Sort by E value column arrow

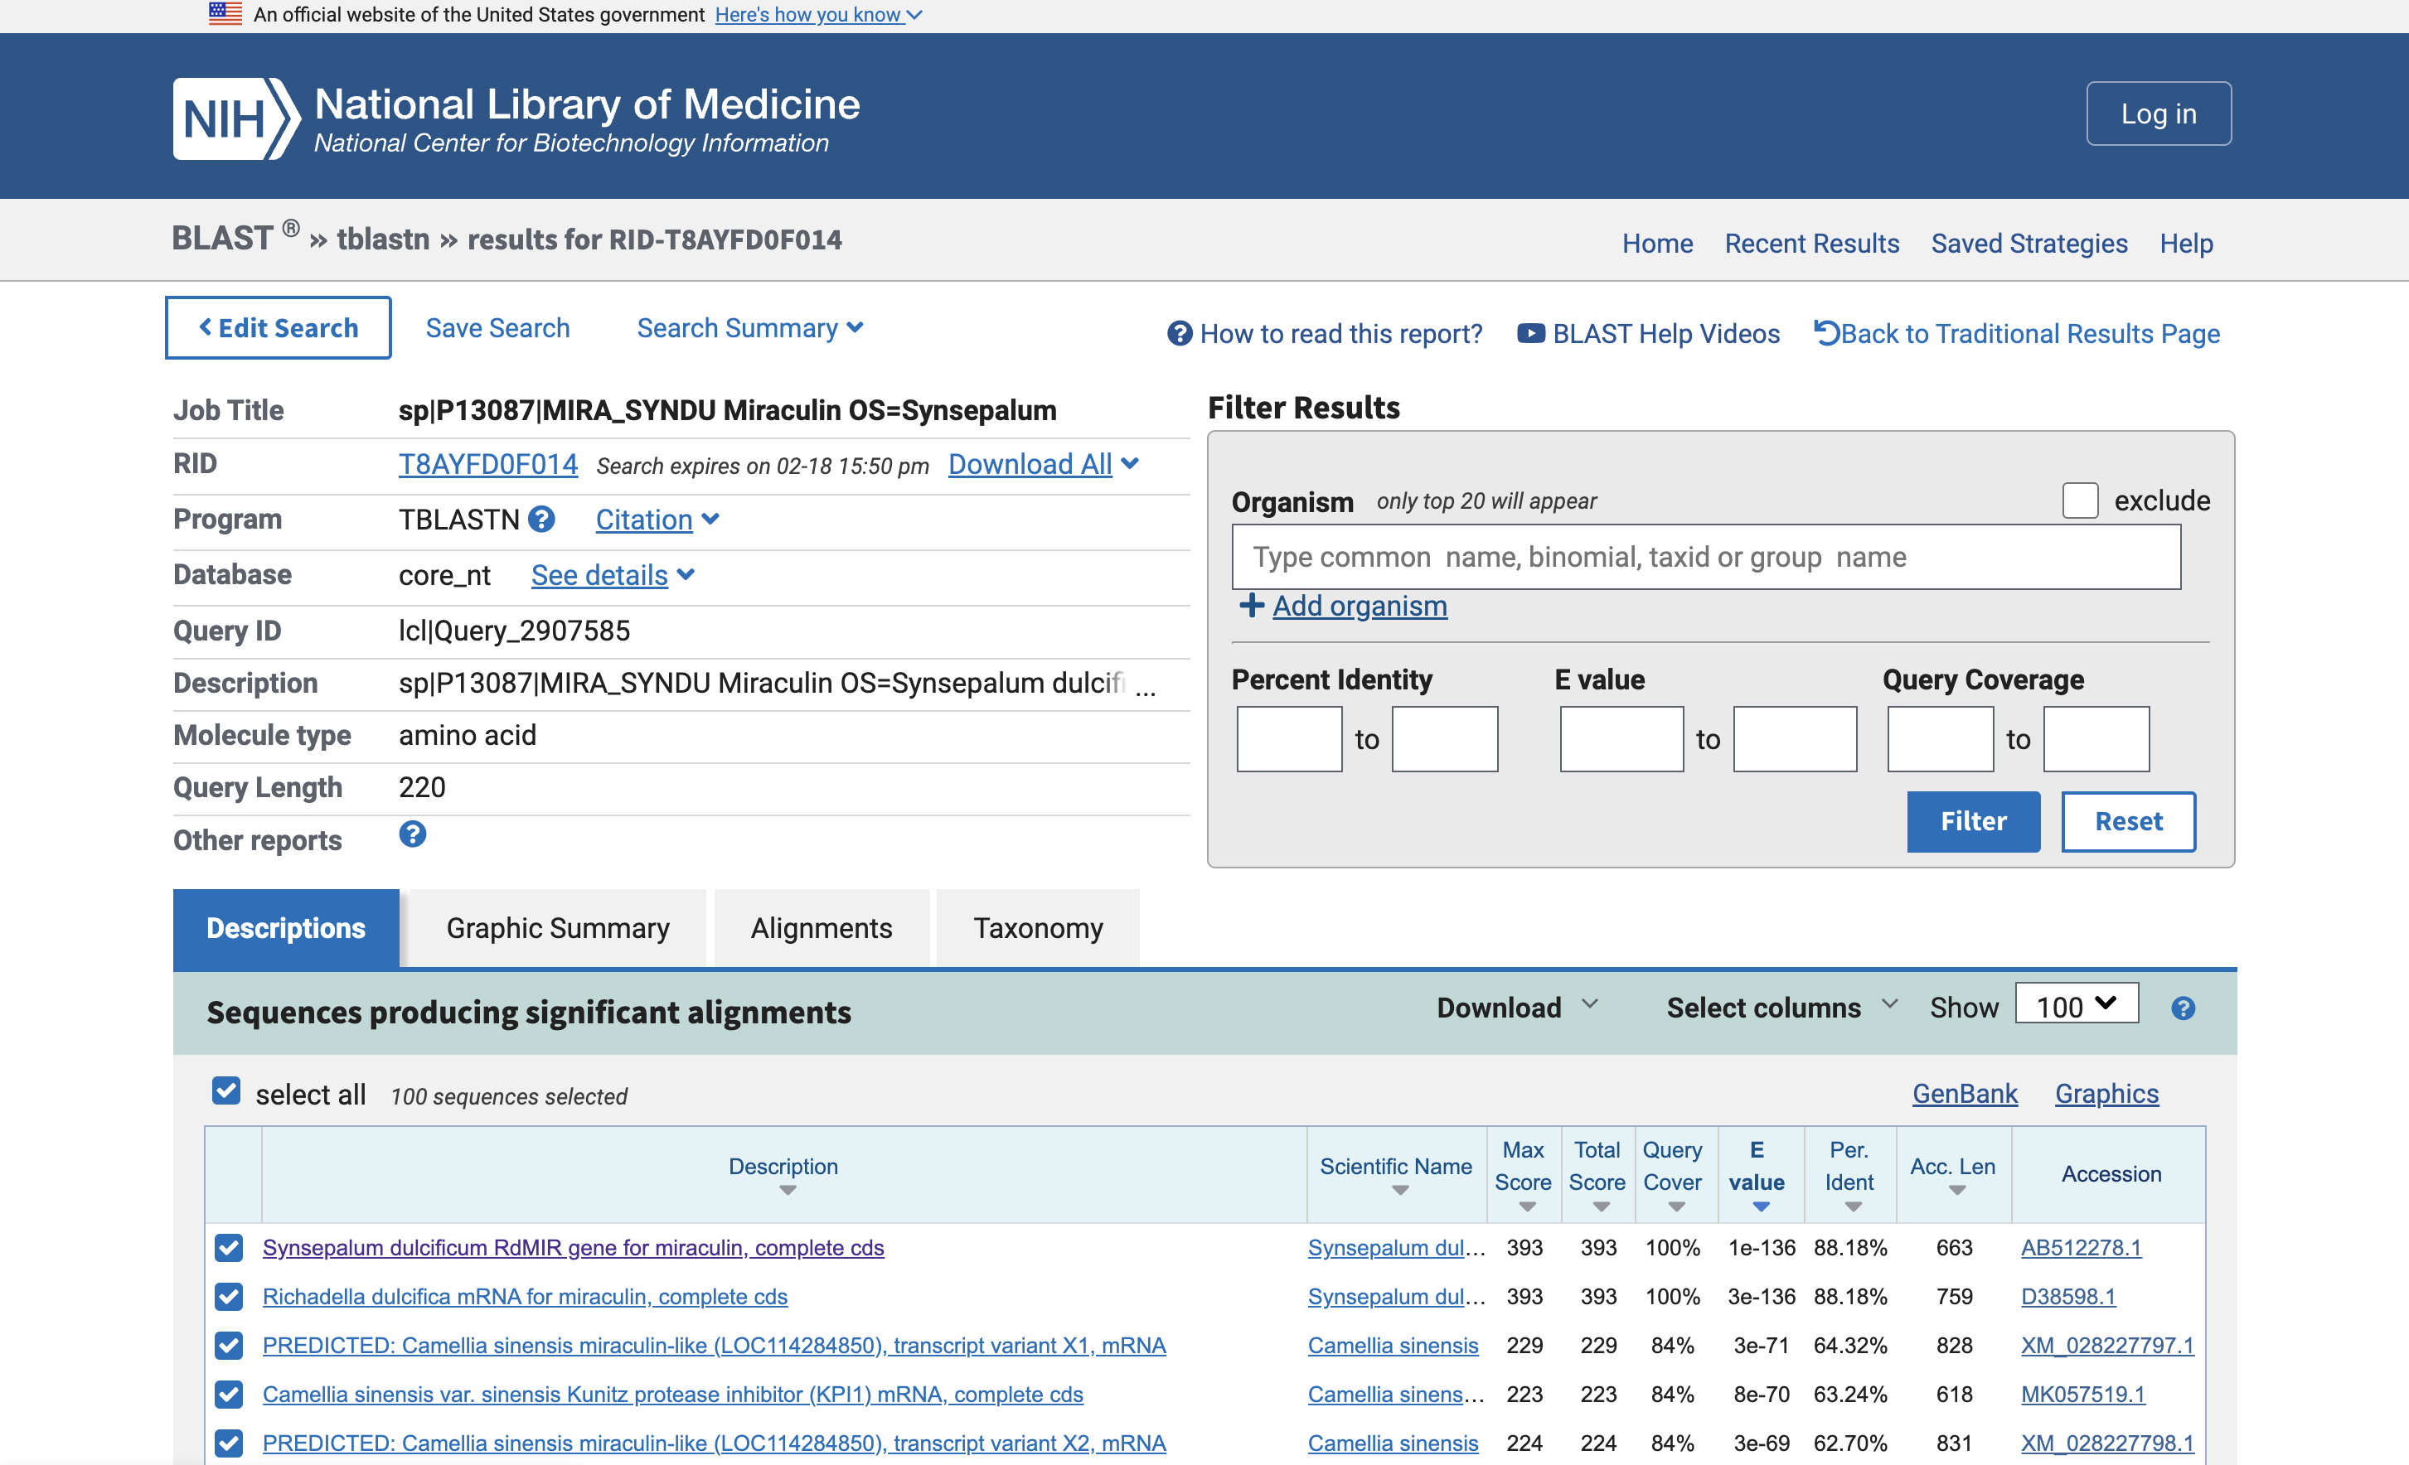click(1760, 1207)
